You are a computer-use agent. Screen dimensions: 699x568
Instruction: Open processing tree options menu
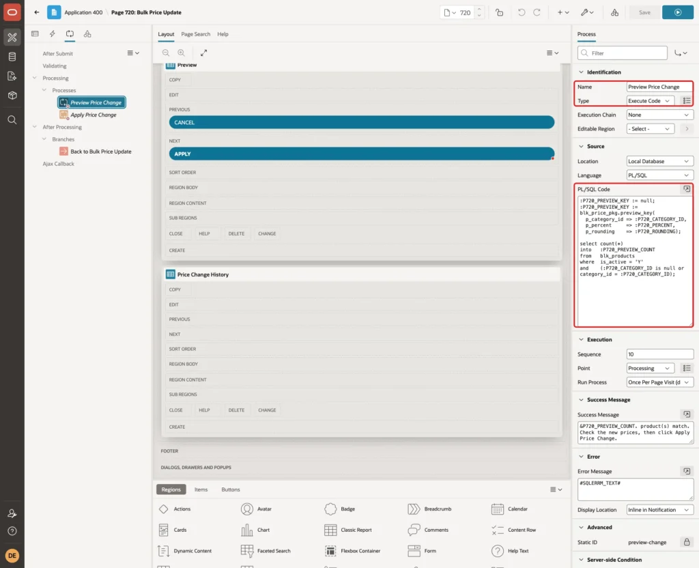click(x=133, y=53)
